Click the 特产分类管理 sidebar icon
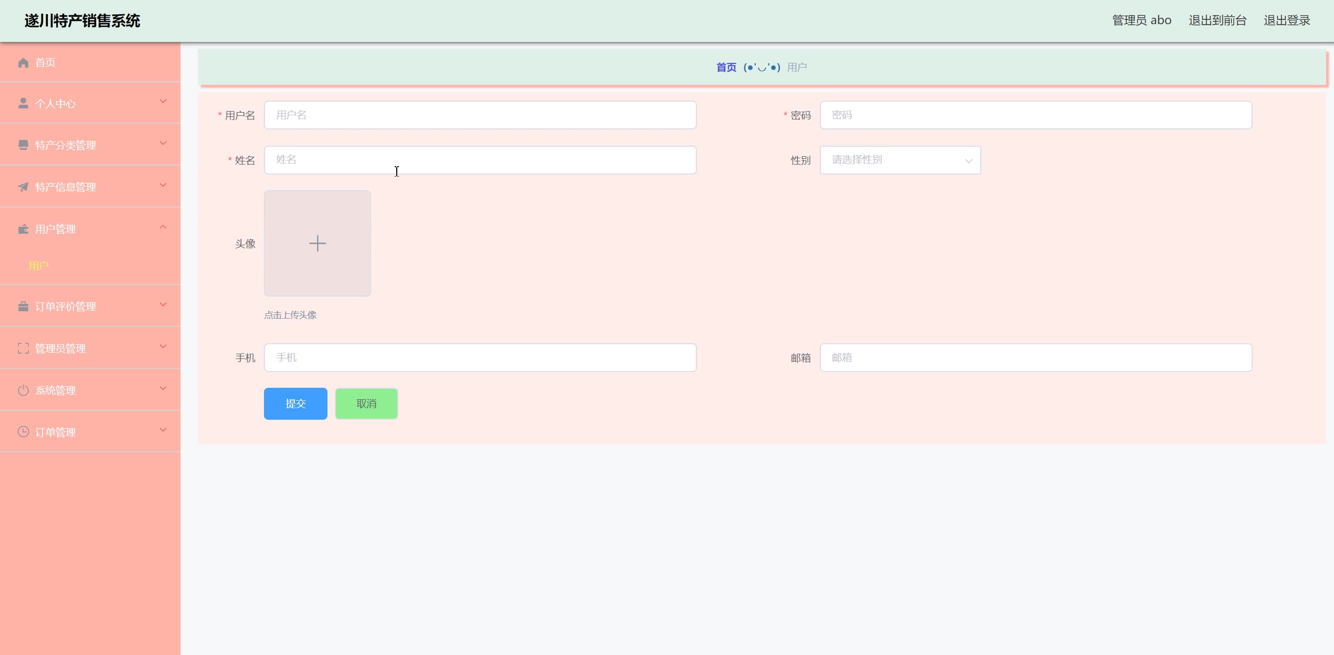Image resolution: width=1334 pixels, height=655 pixels. pyautogui.click(x=23, y=145)
